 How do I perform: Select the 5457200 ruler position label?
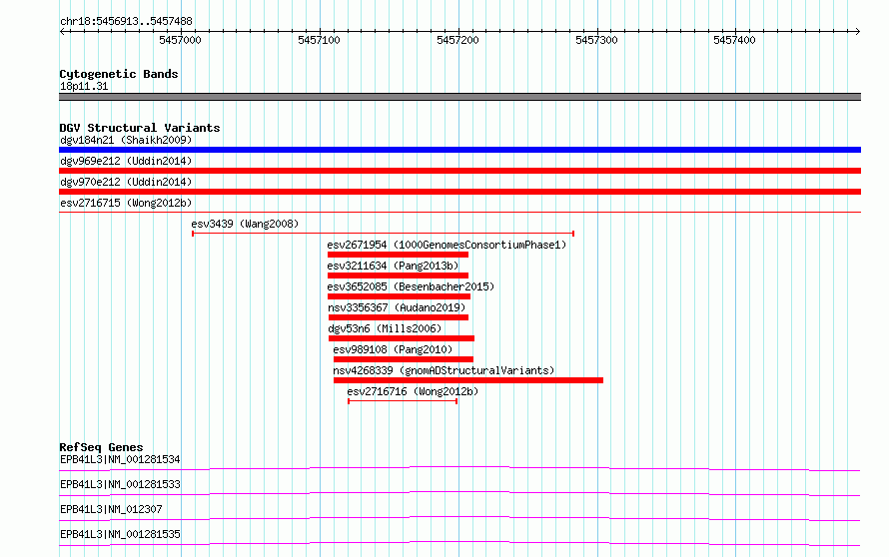(x=457, y=40)
